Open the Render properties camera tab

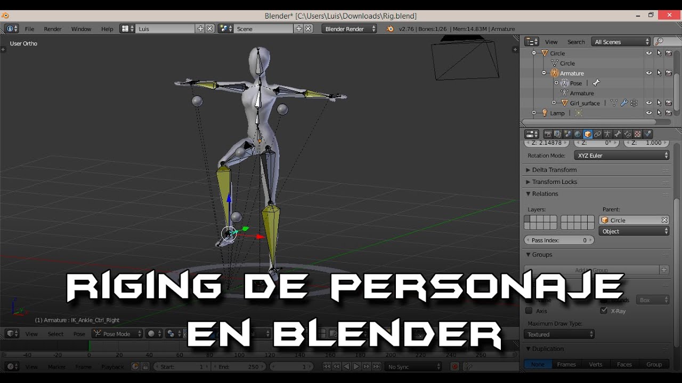coord(547,135)
